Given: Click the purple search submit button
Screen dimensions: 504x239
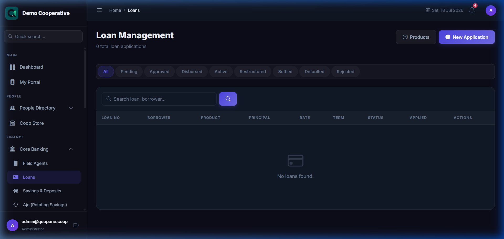Looking at the screenshot, I should tap(228, 99).
